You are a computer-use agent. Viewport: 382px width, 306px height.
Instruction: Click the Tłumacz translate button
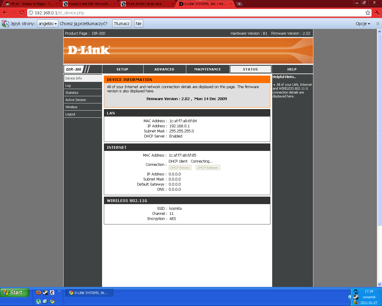[122, 24]
